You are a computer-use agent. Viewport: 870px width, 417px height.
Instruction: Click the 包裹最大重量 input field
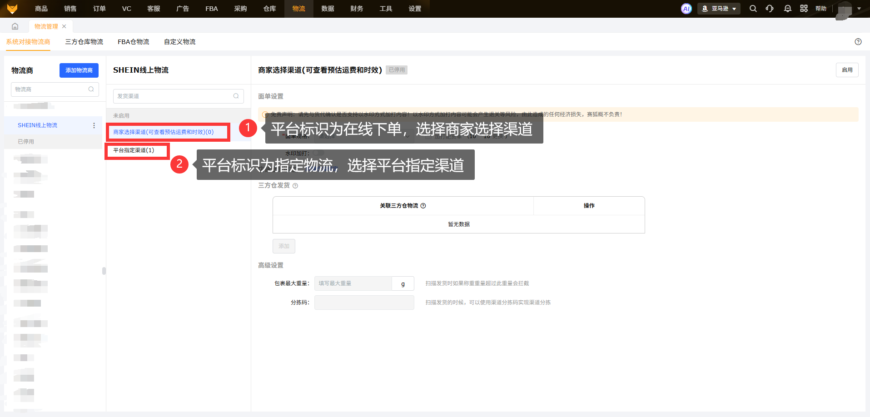tap(353, 283)
